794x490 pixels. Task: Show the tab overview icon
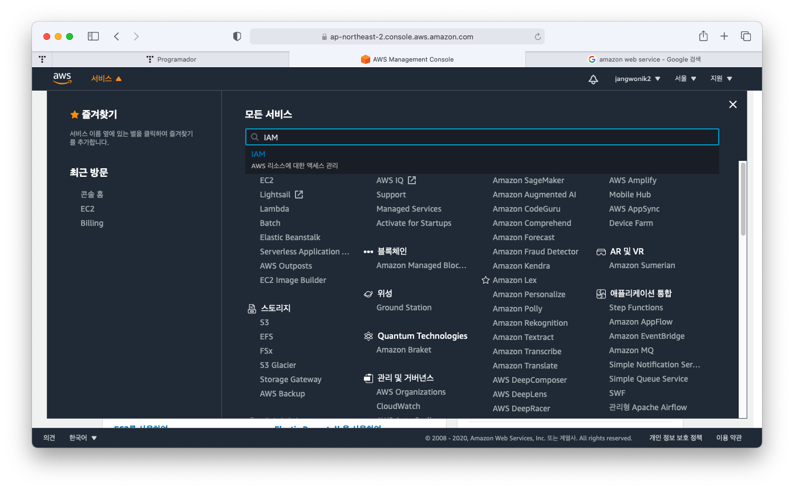(x=746, y=37)
